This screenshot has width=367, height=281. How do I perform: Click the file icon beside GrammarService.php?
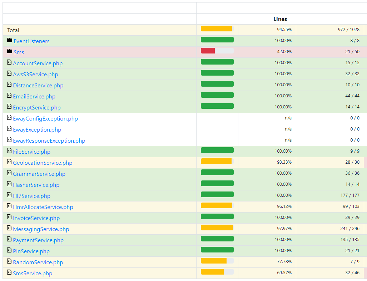9,173
